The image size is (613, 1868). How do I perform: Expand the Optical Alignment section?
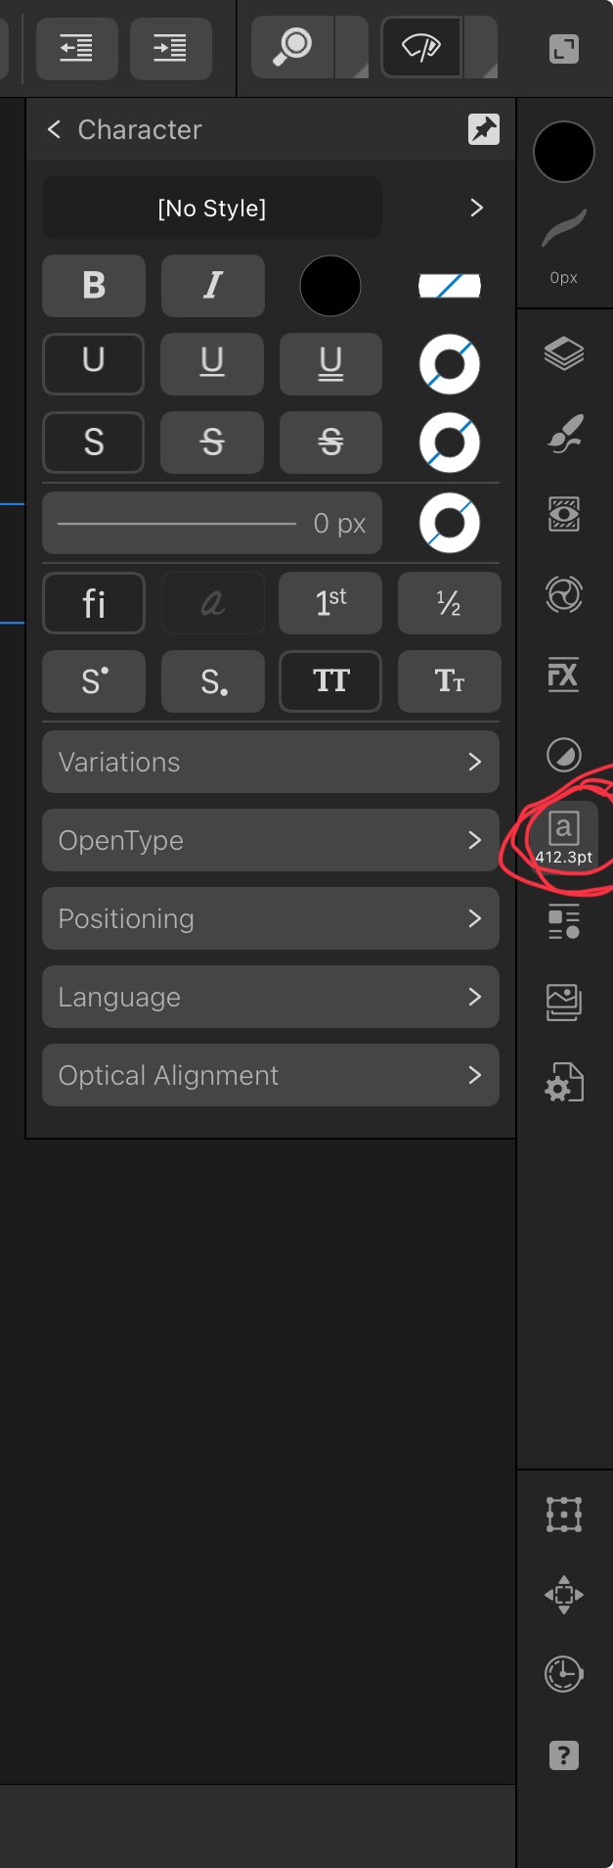(271, 1075)
